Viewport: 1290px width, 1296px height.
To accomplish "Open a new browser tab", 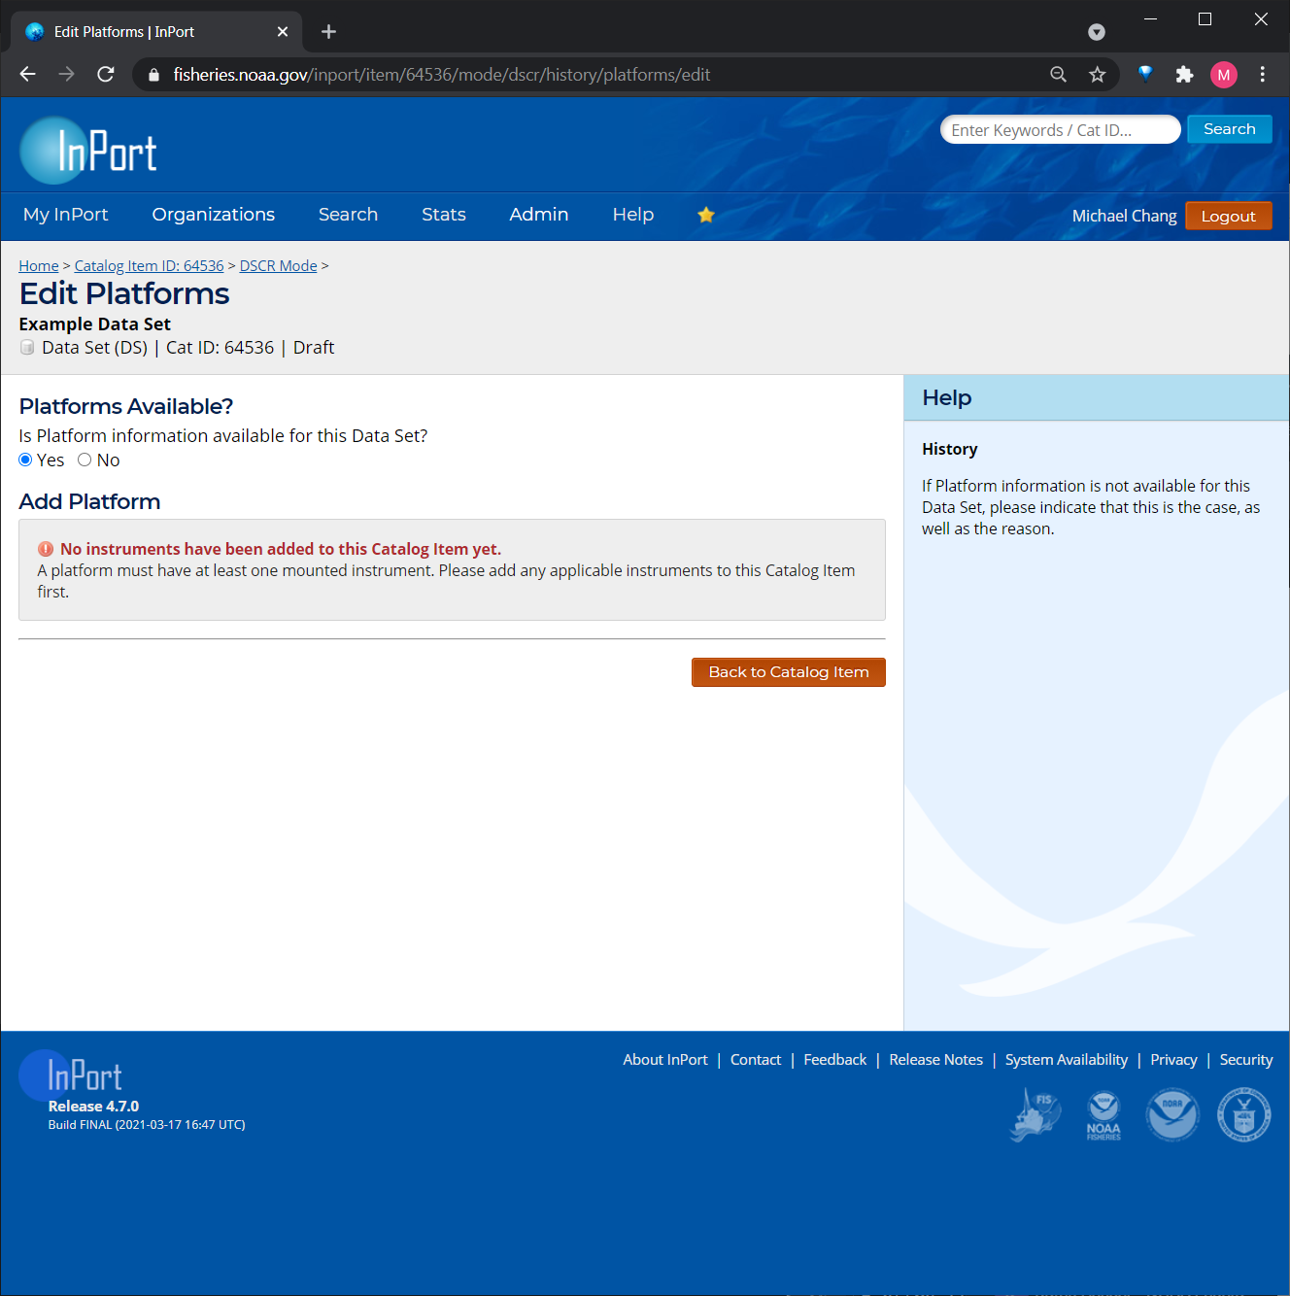I will pyautogui.click(x=328, y=32).
